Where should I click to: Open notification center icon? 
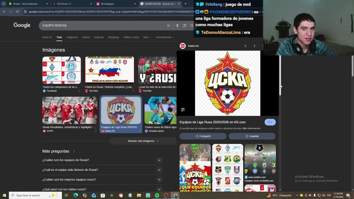(x=348, y=195)
